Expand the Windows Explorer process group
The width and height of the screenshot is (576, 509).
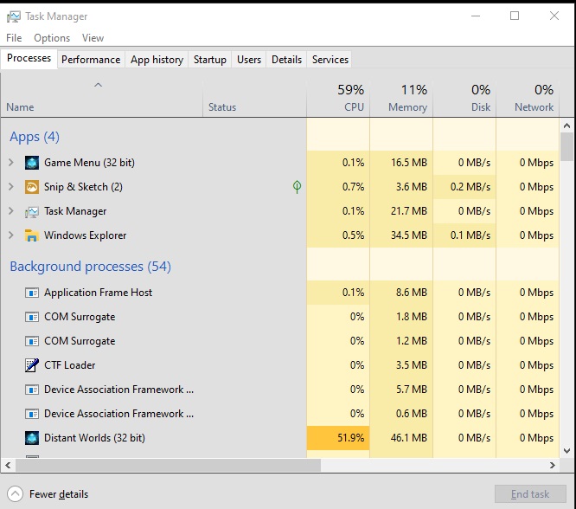(11, 235)
